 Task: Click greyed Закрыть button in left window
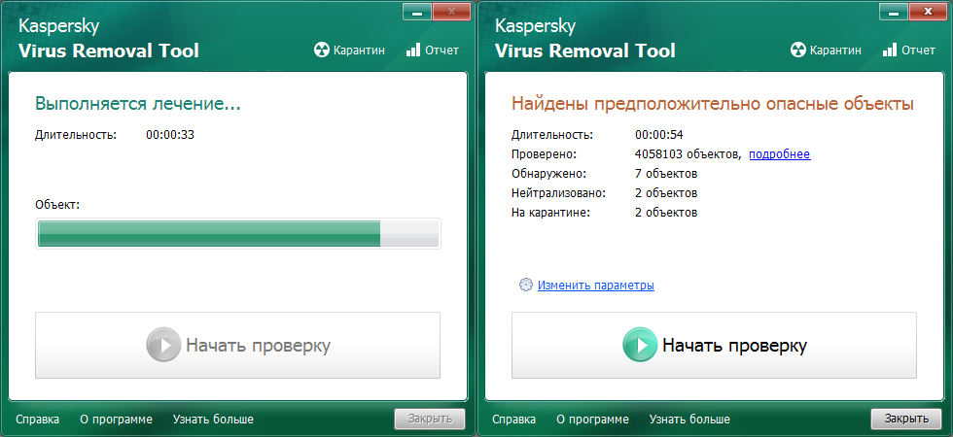pos(429,420)
